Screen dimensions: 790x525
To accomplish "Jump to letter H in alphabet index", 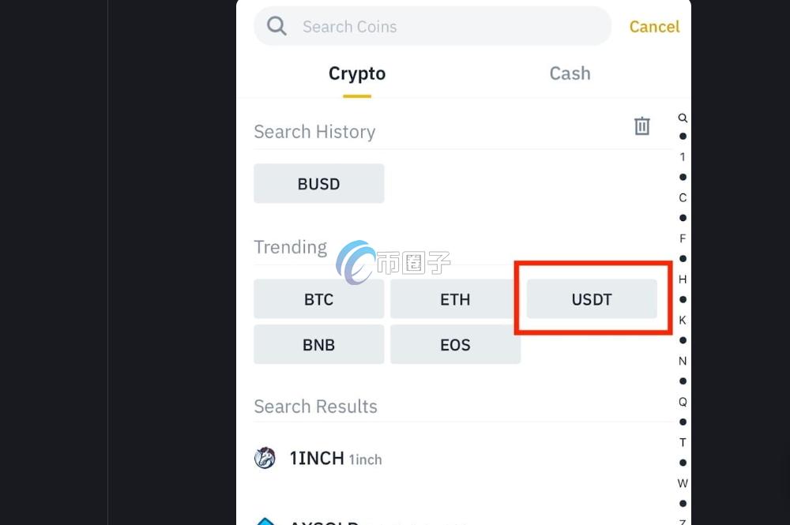I will pyautogui.click(x=683, y=279).
